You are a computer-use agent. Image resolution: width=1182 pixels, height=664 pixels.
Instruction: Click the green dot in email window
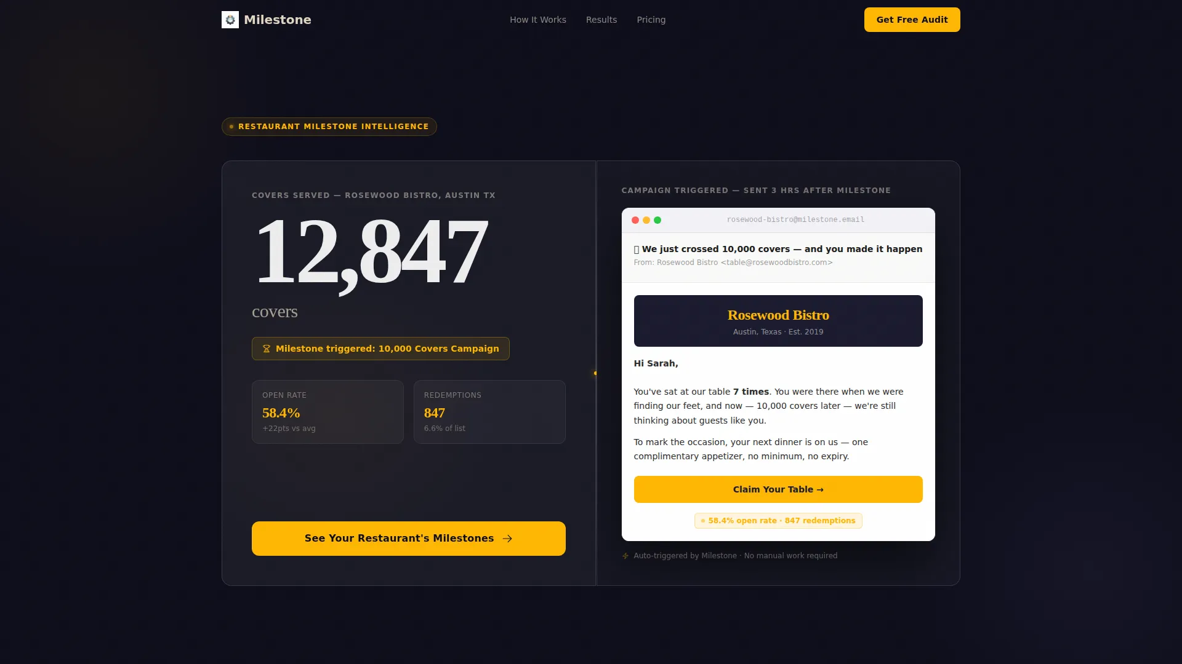pyautogui.click(x=657, y=220)
